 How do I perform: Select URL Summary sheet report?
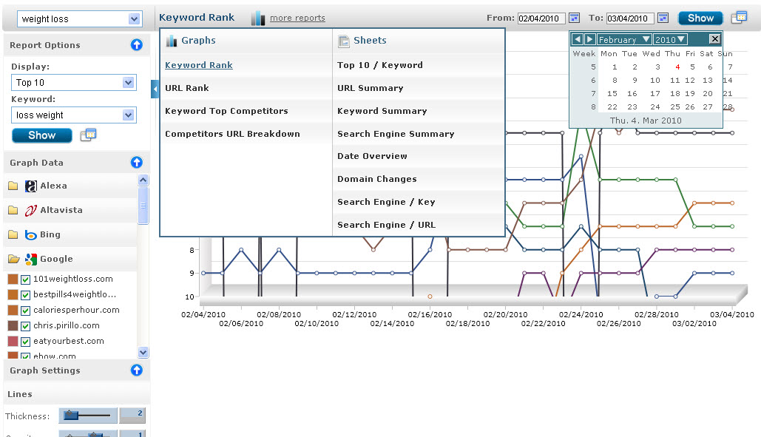coord(370,88)
